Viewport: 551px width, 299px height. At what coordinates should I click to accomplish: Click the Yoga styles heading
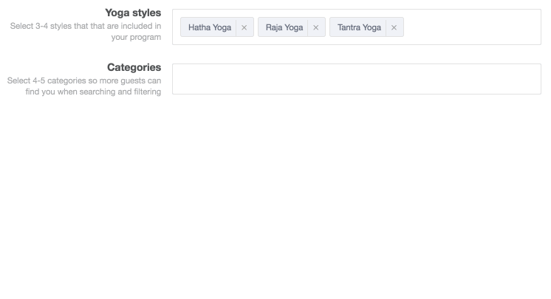click(x=133, y=13)
